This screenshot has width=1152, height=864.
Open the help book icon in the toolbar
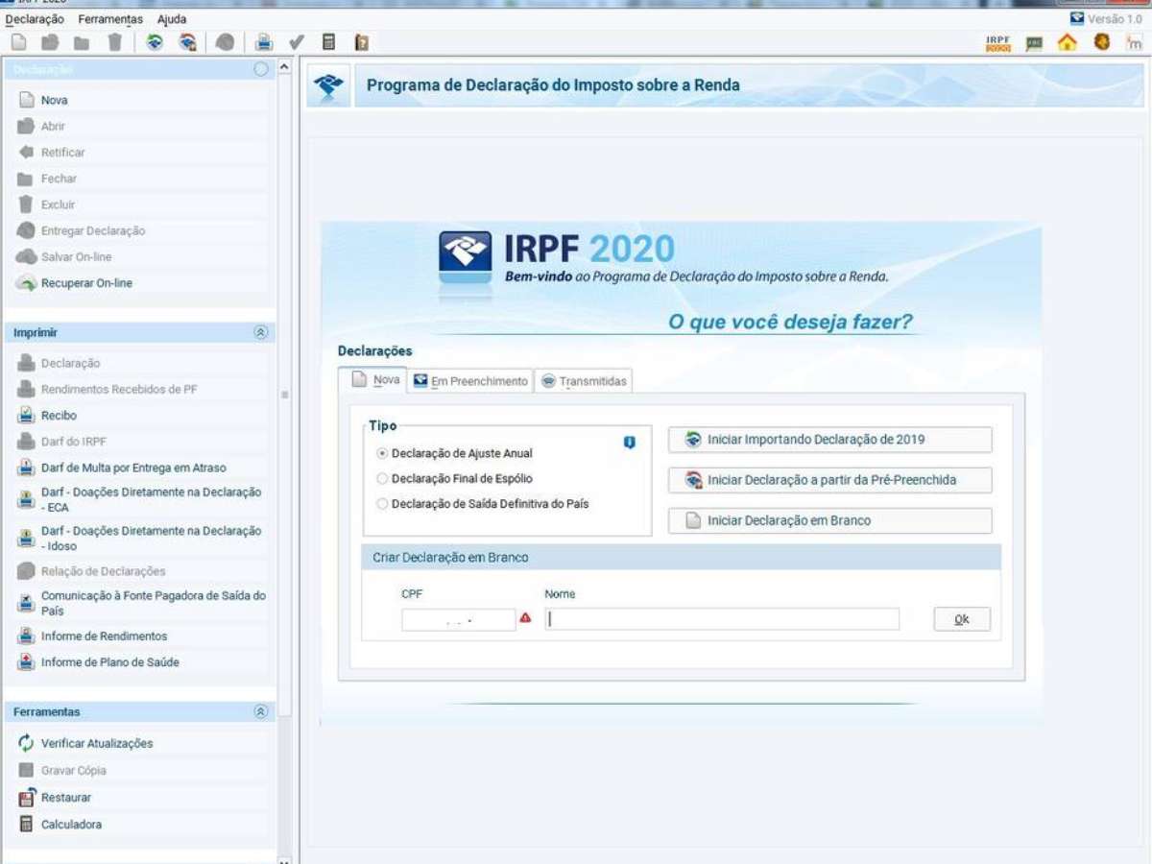[x=362, y=42]
